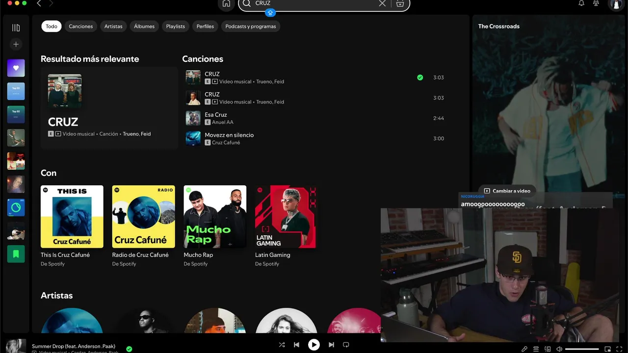Toggle saved checkmark on first CRUZ song
Viewport: 628px width, 353px height.
(x=420, y=77)
